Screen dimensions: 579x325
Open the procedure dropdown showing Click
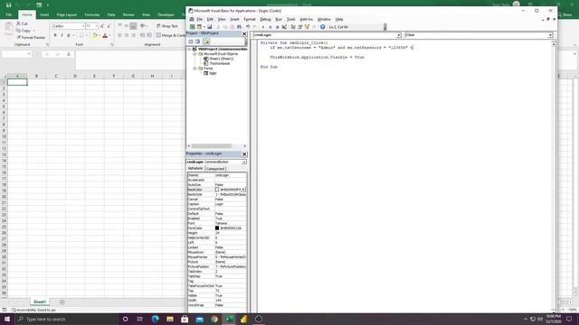pos(550,35)
